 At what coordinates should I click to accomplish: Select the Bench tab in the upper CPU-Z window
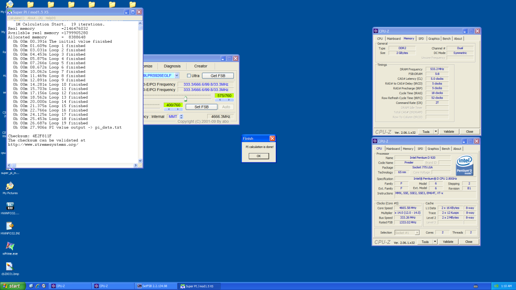[x=447, y=39]
